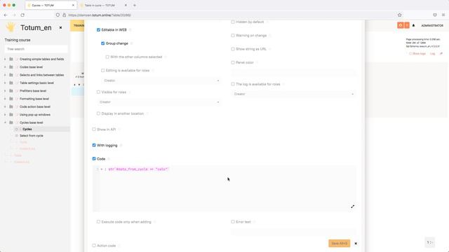Switch to Cycles — TOTUM browser tab
Viewport: 449px width, 252px height.
point(51,5)
